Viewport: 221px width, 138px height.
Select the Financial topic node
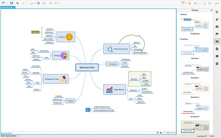(x=66, y=37)
